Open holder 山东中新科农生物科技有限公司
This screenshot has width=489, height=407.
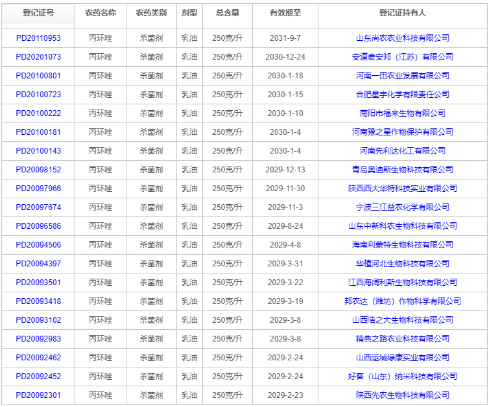(x=403, y=226)
